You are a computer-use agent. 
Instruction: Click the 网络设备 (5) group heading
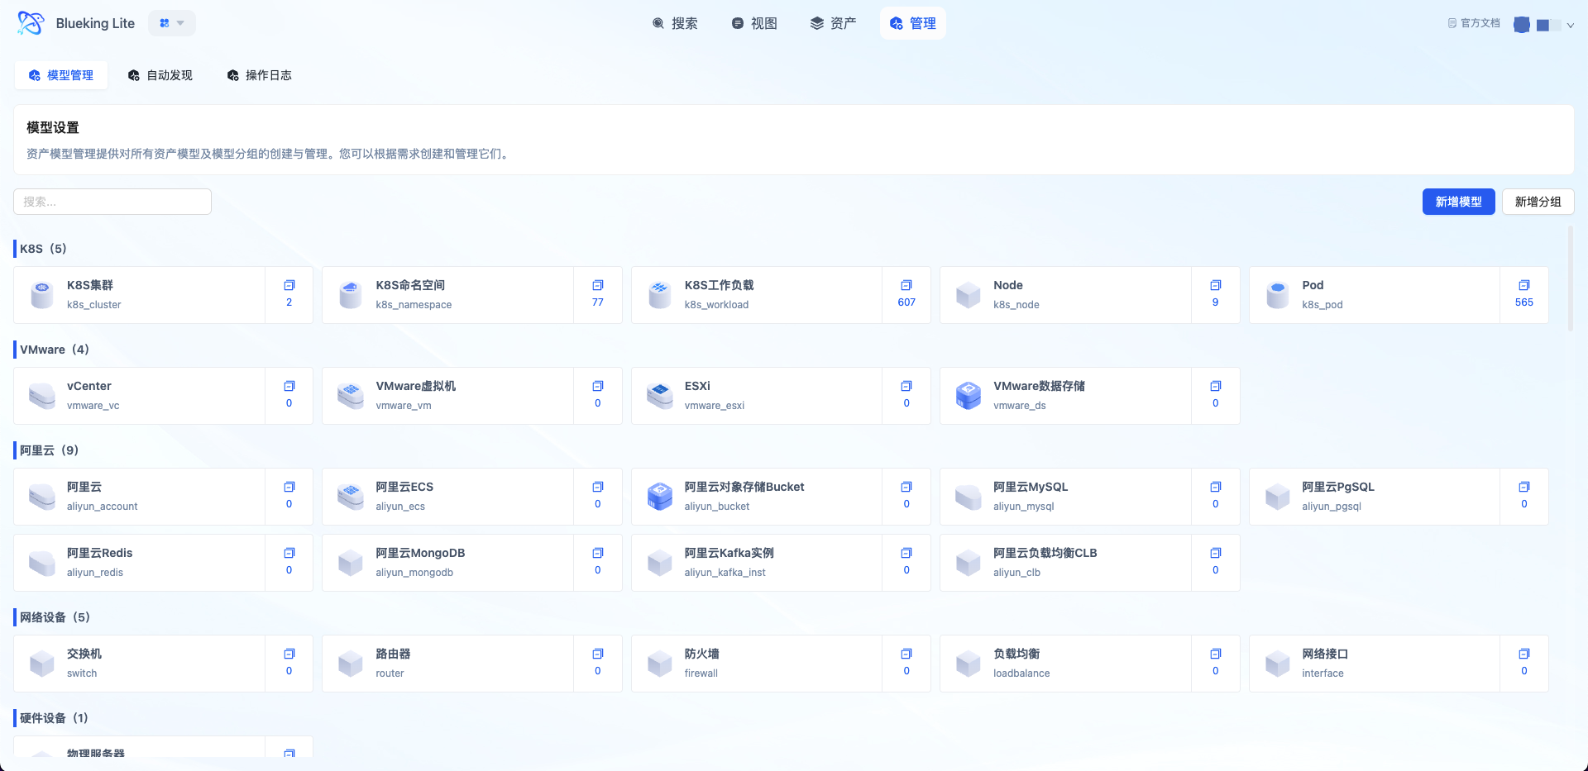click(x=55, y=617)
